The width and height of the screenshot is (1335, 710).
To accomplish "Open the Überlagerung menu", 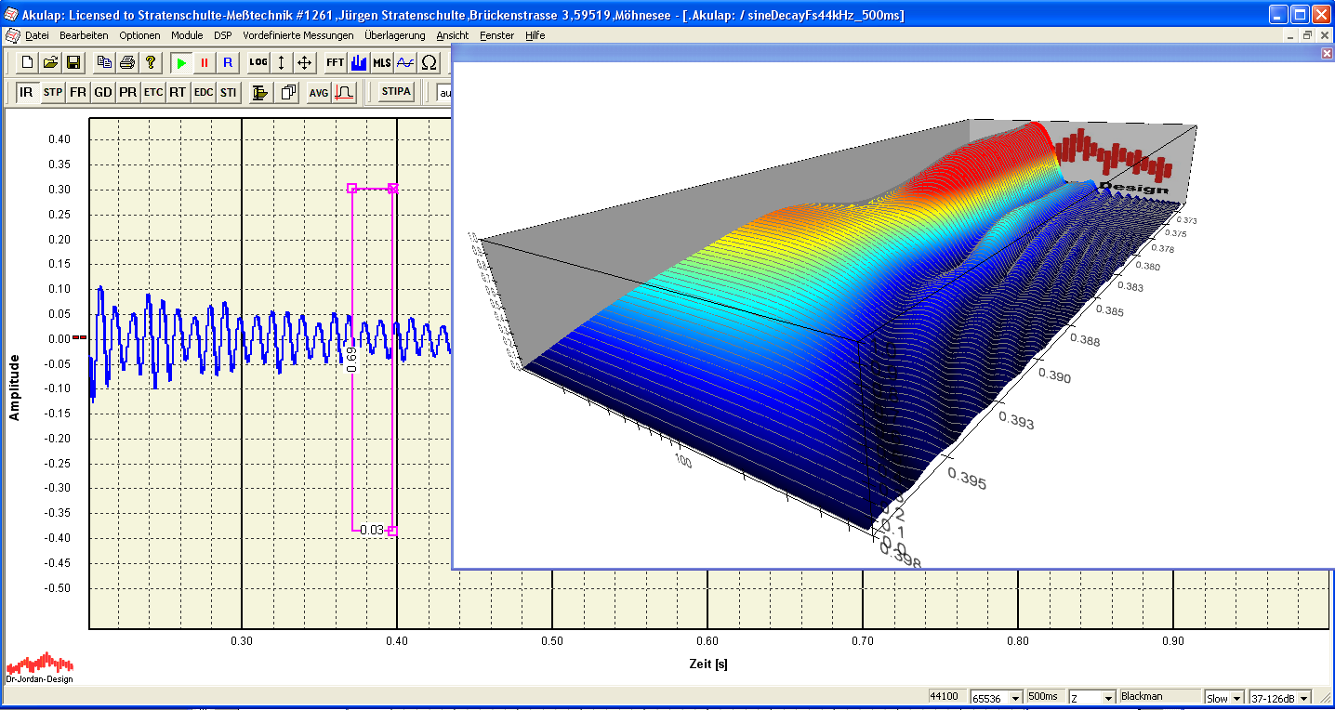I will tap(394, 35).
